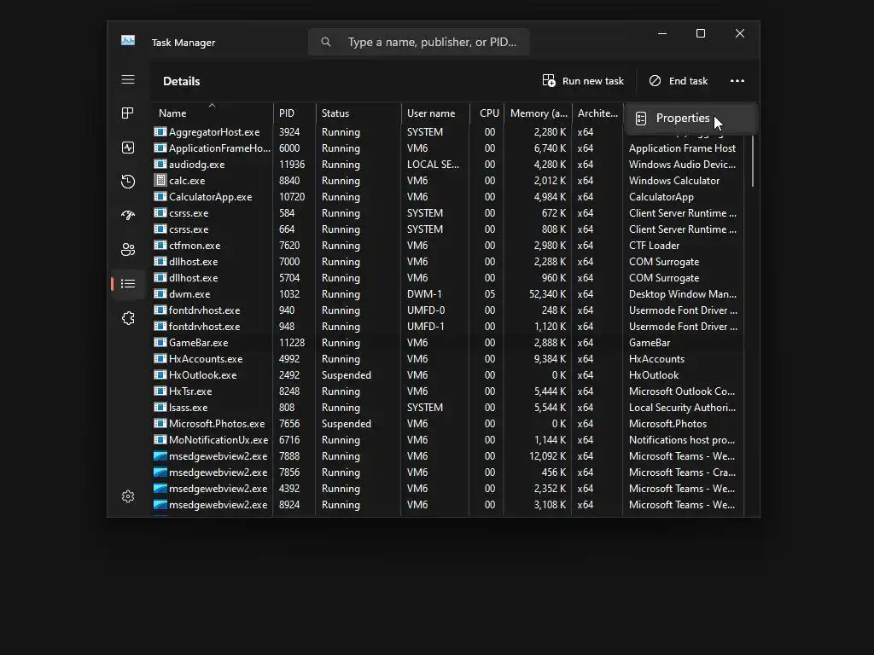Select the HxOutlook.exe process name
Screen dimensions: 874x655
(x=202, y=375)
